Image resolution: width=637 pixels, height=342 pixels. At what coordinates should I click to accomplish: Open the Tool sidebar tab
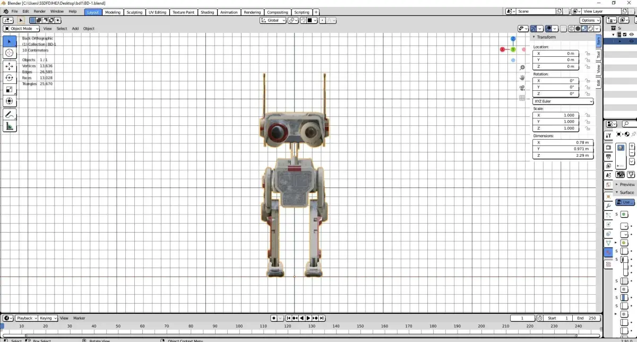[598, 55]
